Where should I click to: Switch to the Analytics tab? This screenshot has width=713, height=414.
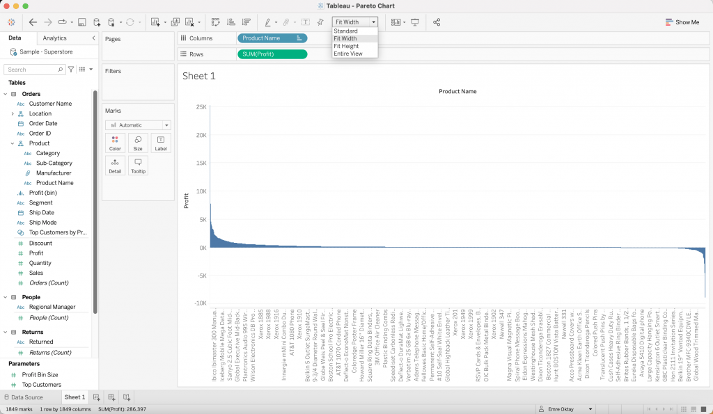coord(54,38)
